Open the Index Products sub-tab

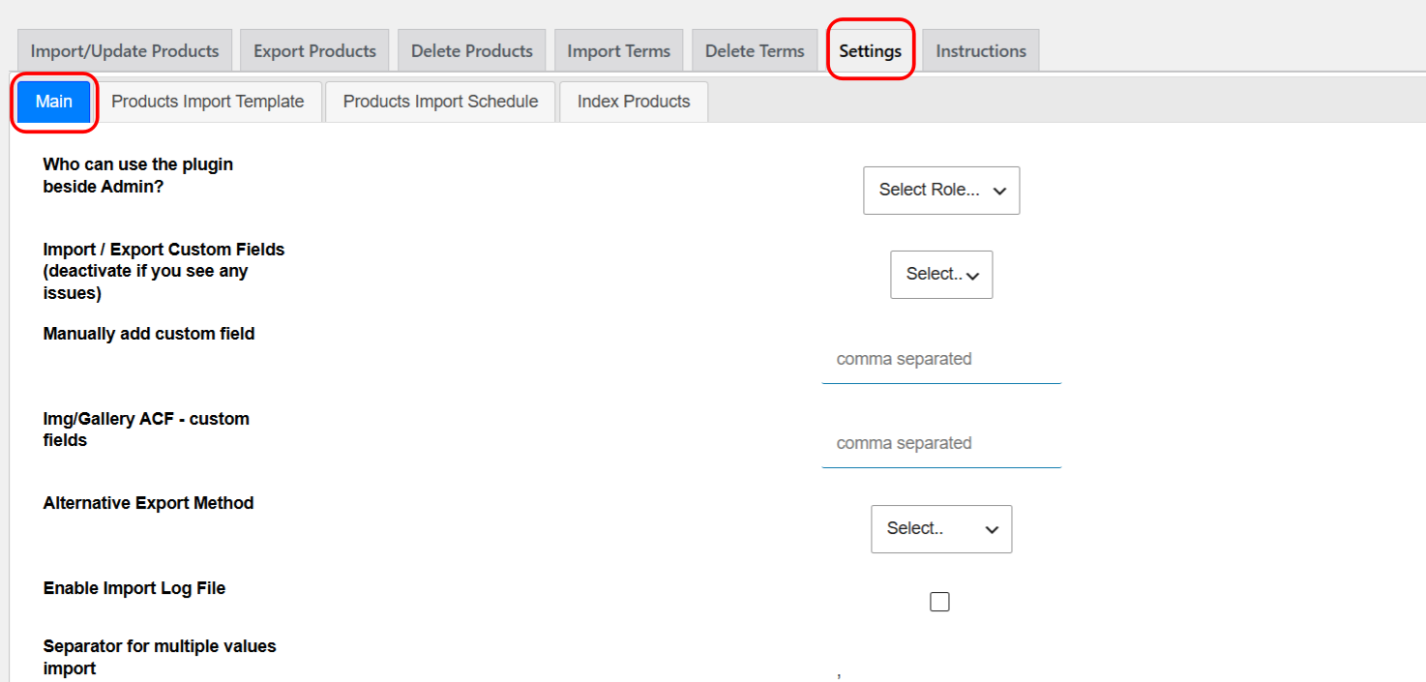pos(634,102)
